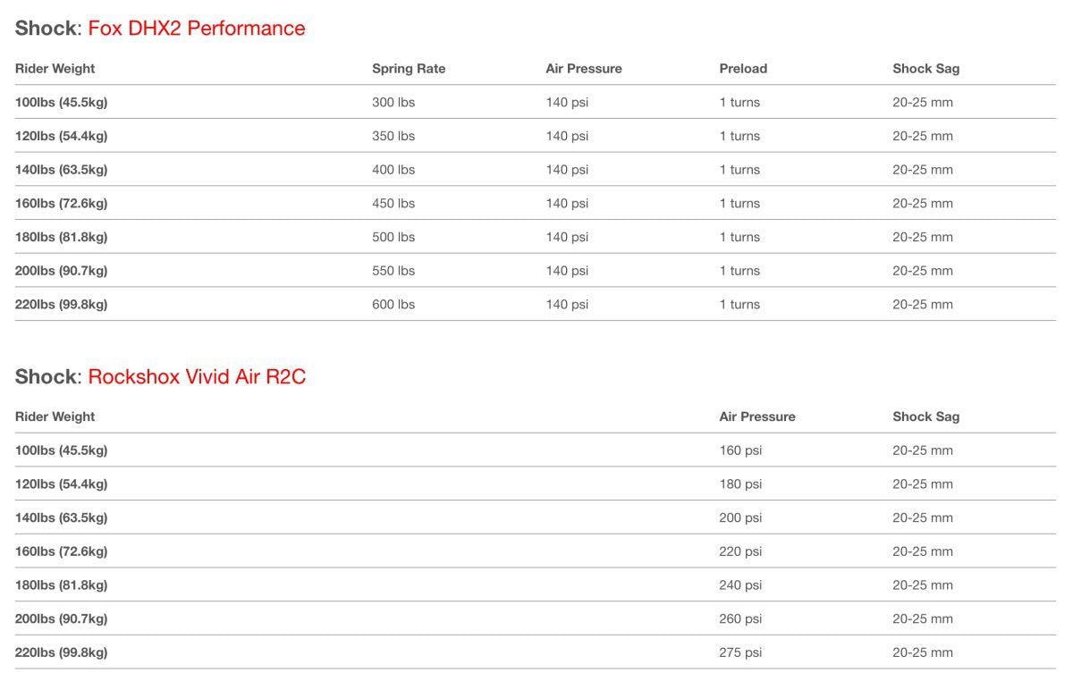
Task: Select the 550 lbs spring rate cell
Action: click(x=393, y=271)
